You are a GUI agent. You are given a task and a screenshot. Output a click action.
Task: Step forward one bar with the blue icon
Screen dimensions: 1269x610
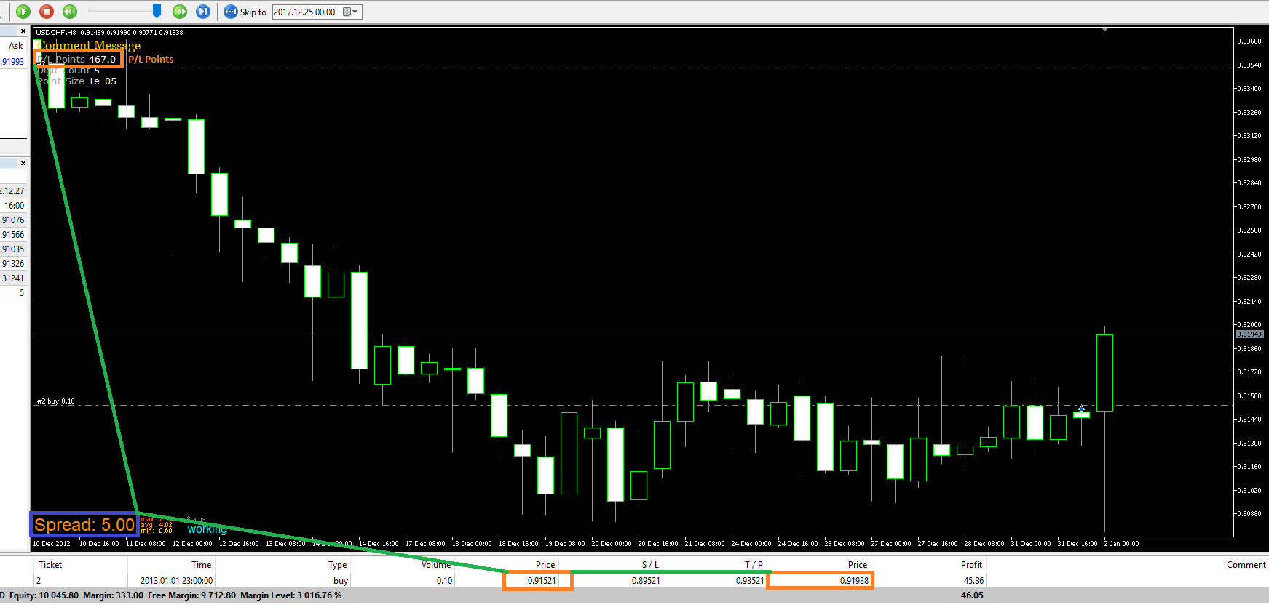click(x=203, y=12)
